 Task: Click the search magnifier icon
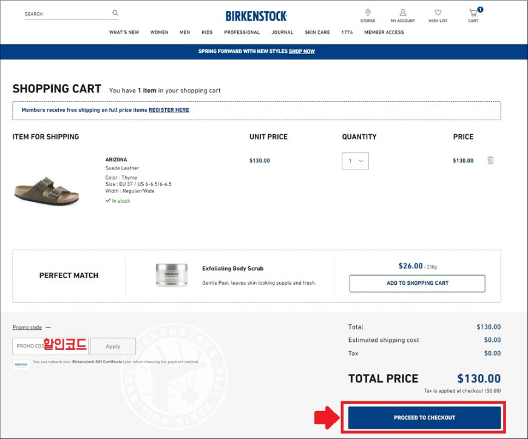tap(115, 13)
